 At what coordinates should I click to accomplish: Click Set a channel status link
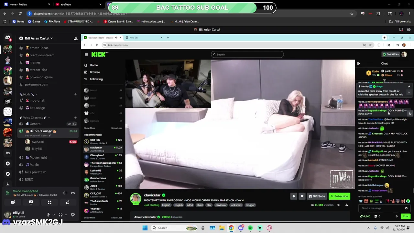tap(38, 135)
